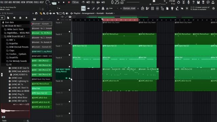Open the PATTERNS menu

click(x=16, y=2)
